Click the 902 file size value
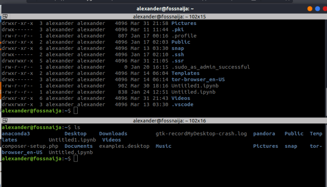 click(x=122, y=86)
